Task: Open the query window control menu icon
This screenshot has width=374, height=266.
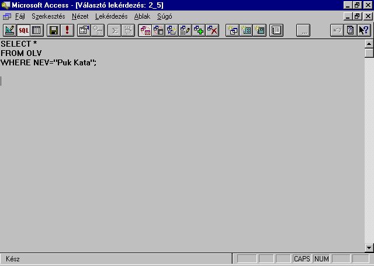Action: pyautogui.click(x=6, y=16)
